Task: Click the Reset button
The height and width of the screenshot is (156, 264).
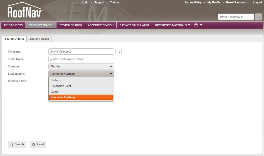Action: [x=38, y=145]
